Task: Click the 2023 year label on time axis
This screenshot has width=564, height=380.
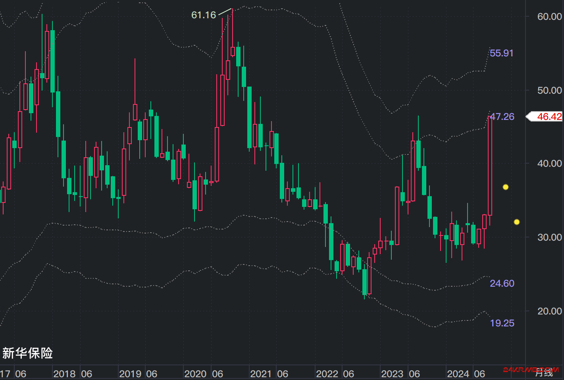Action: tap(392, 374)
